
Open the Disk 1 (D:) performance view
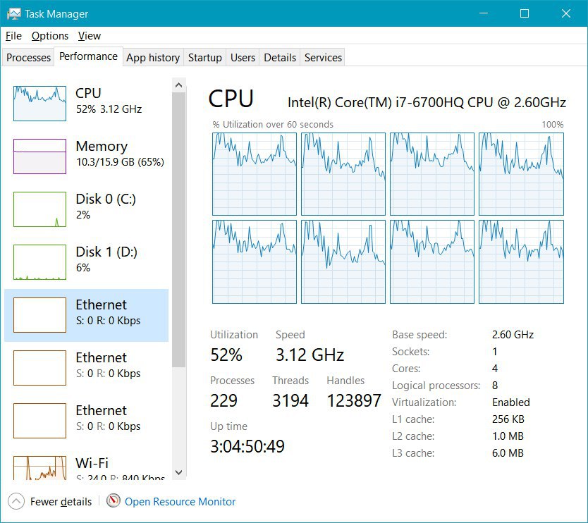[x=86, y=262]
